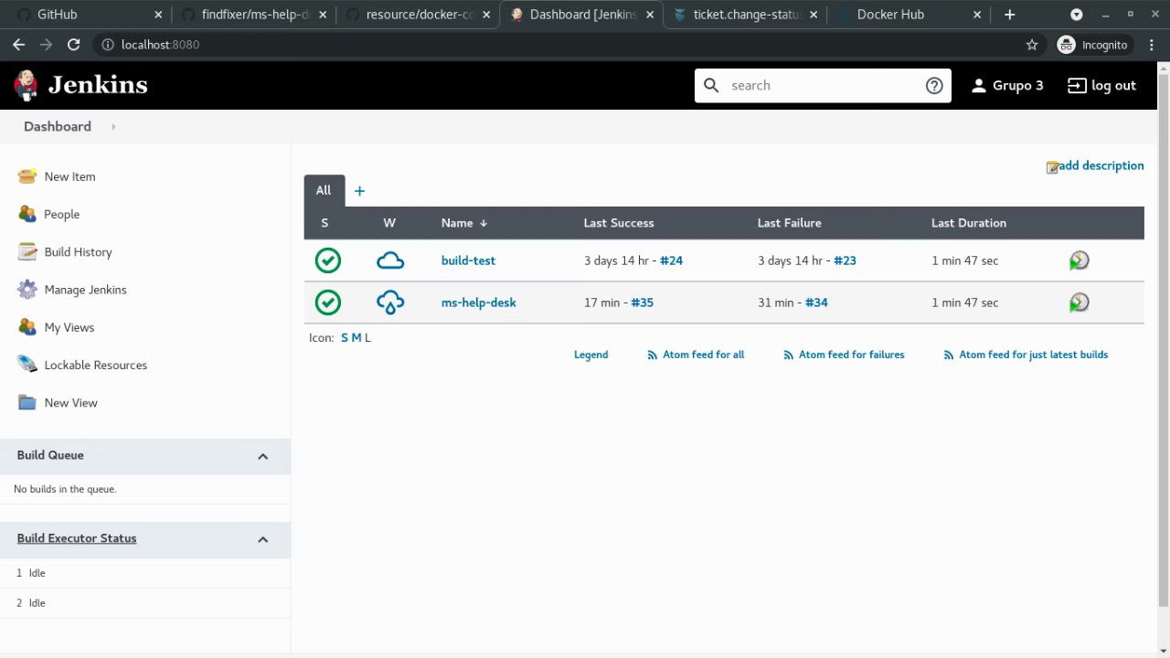1170x658 pixels.
Task: Open the Grupo 3 user profile
Action: [1017, 85]
